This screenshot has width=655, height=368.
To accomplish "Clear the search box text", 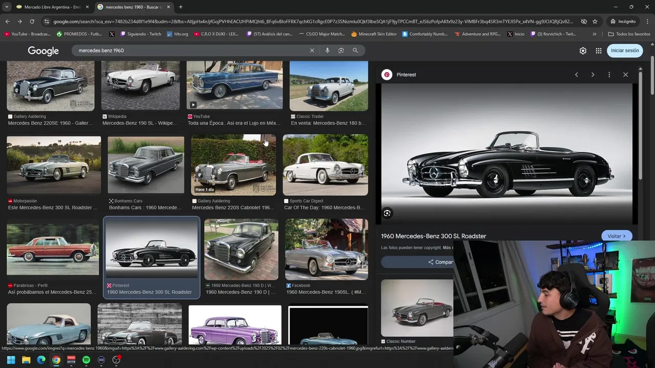I will click(x=312, y=51).
